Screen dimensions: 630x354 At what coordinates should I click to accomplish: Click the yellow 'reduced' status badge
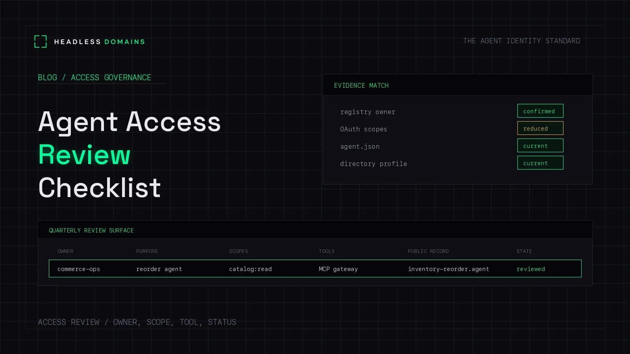pyautogui.click(x=540, y=128)
